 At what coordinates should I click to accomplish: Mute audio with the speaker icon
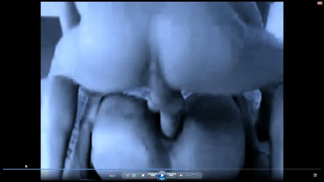[181, 176]
